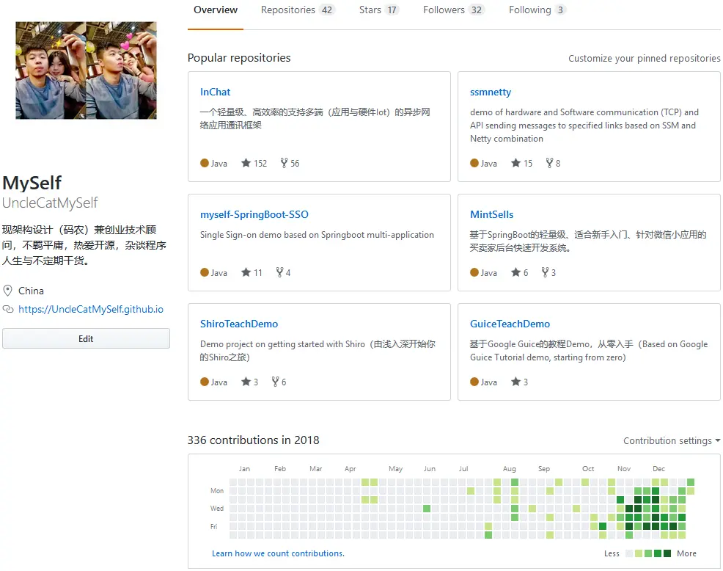Click the Java language label on ShiroTeachDemo
The width and height of the screenshot is (723, 571).
(219, 382)
